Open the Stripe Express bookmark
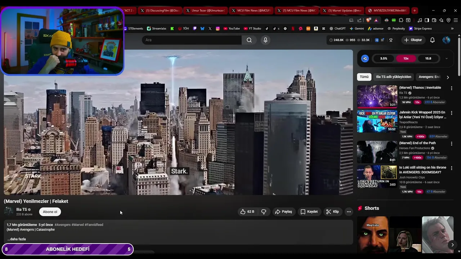This screenshot has width=461, height=259. point(420,28)
